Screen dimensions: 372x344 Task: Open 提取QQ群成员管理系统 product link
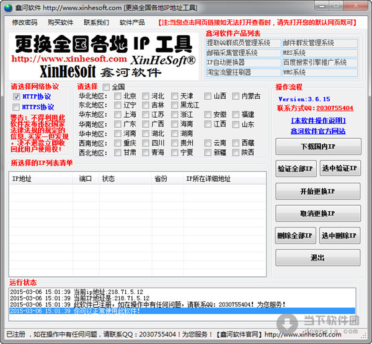tap(243, 43)
